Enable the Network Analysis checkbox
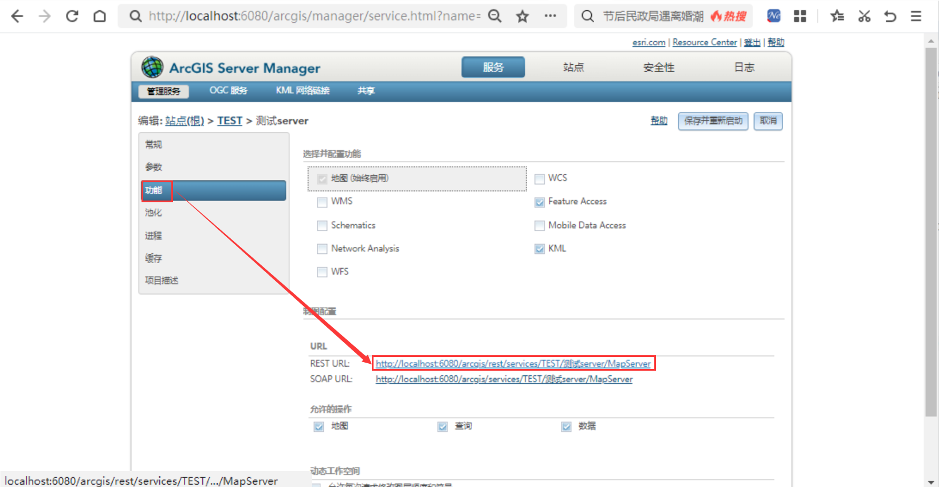 (x=322, y=249)
